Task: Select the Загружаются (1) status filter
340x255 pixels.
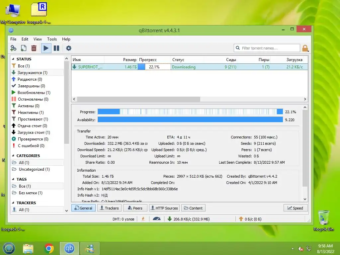Action: point(37,73)
